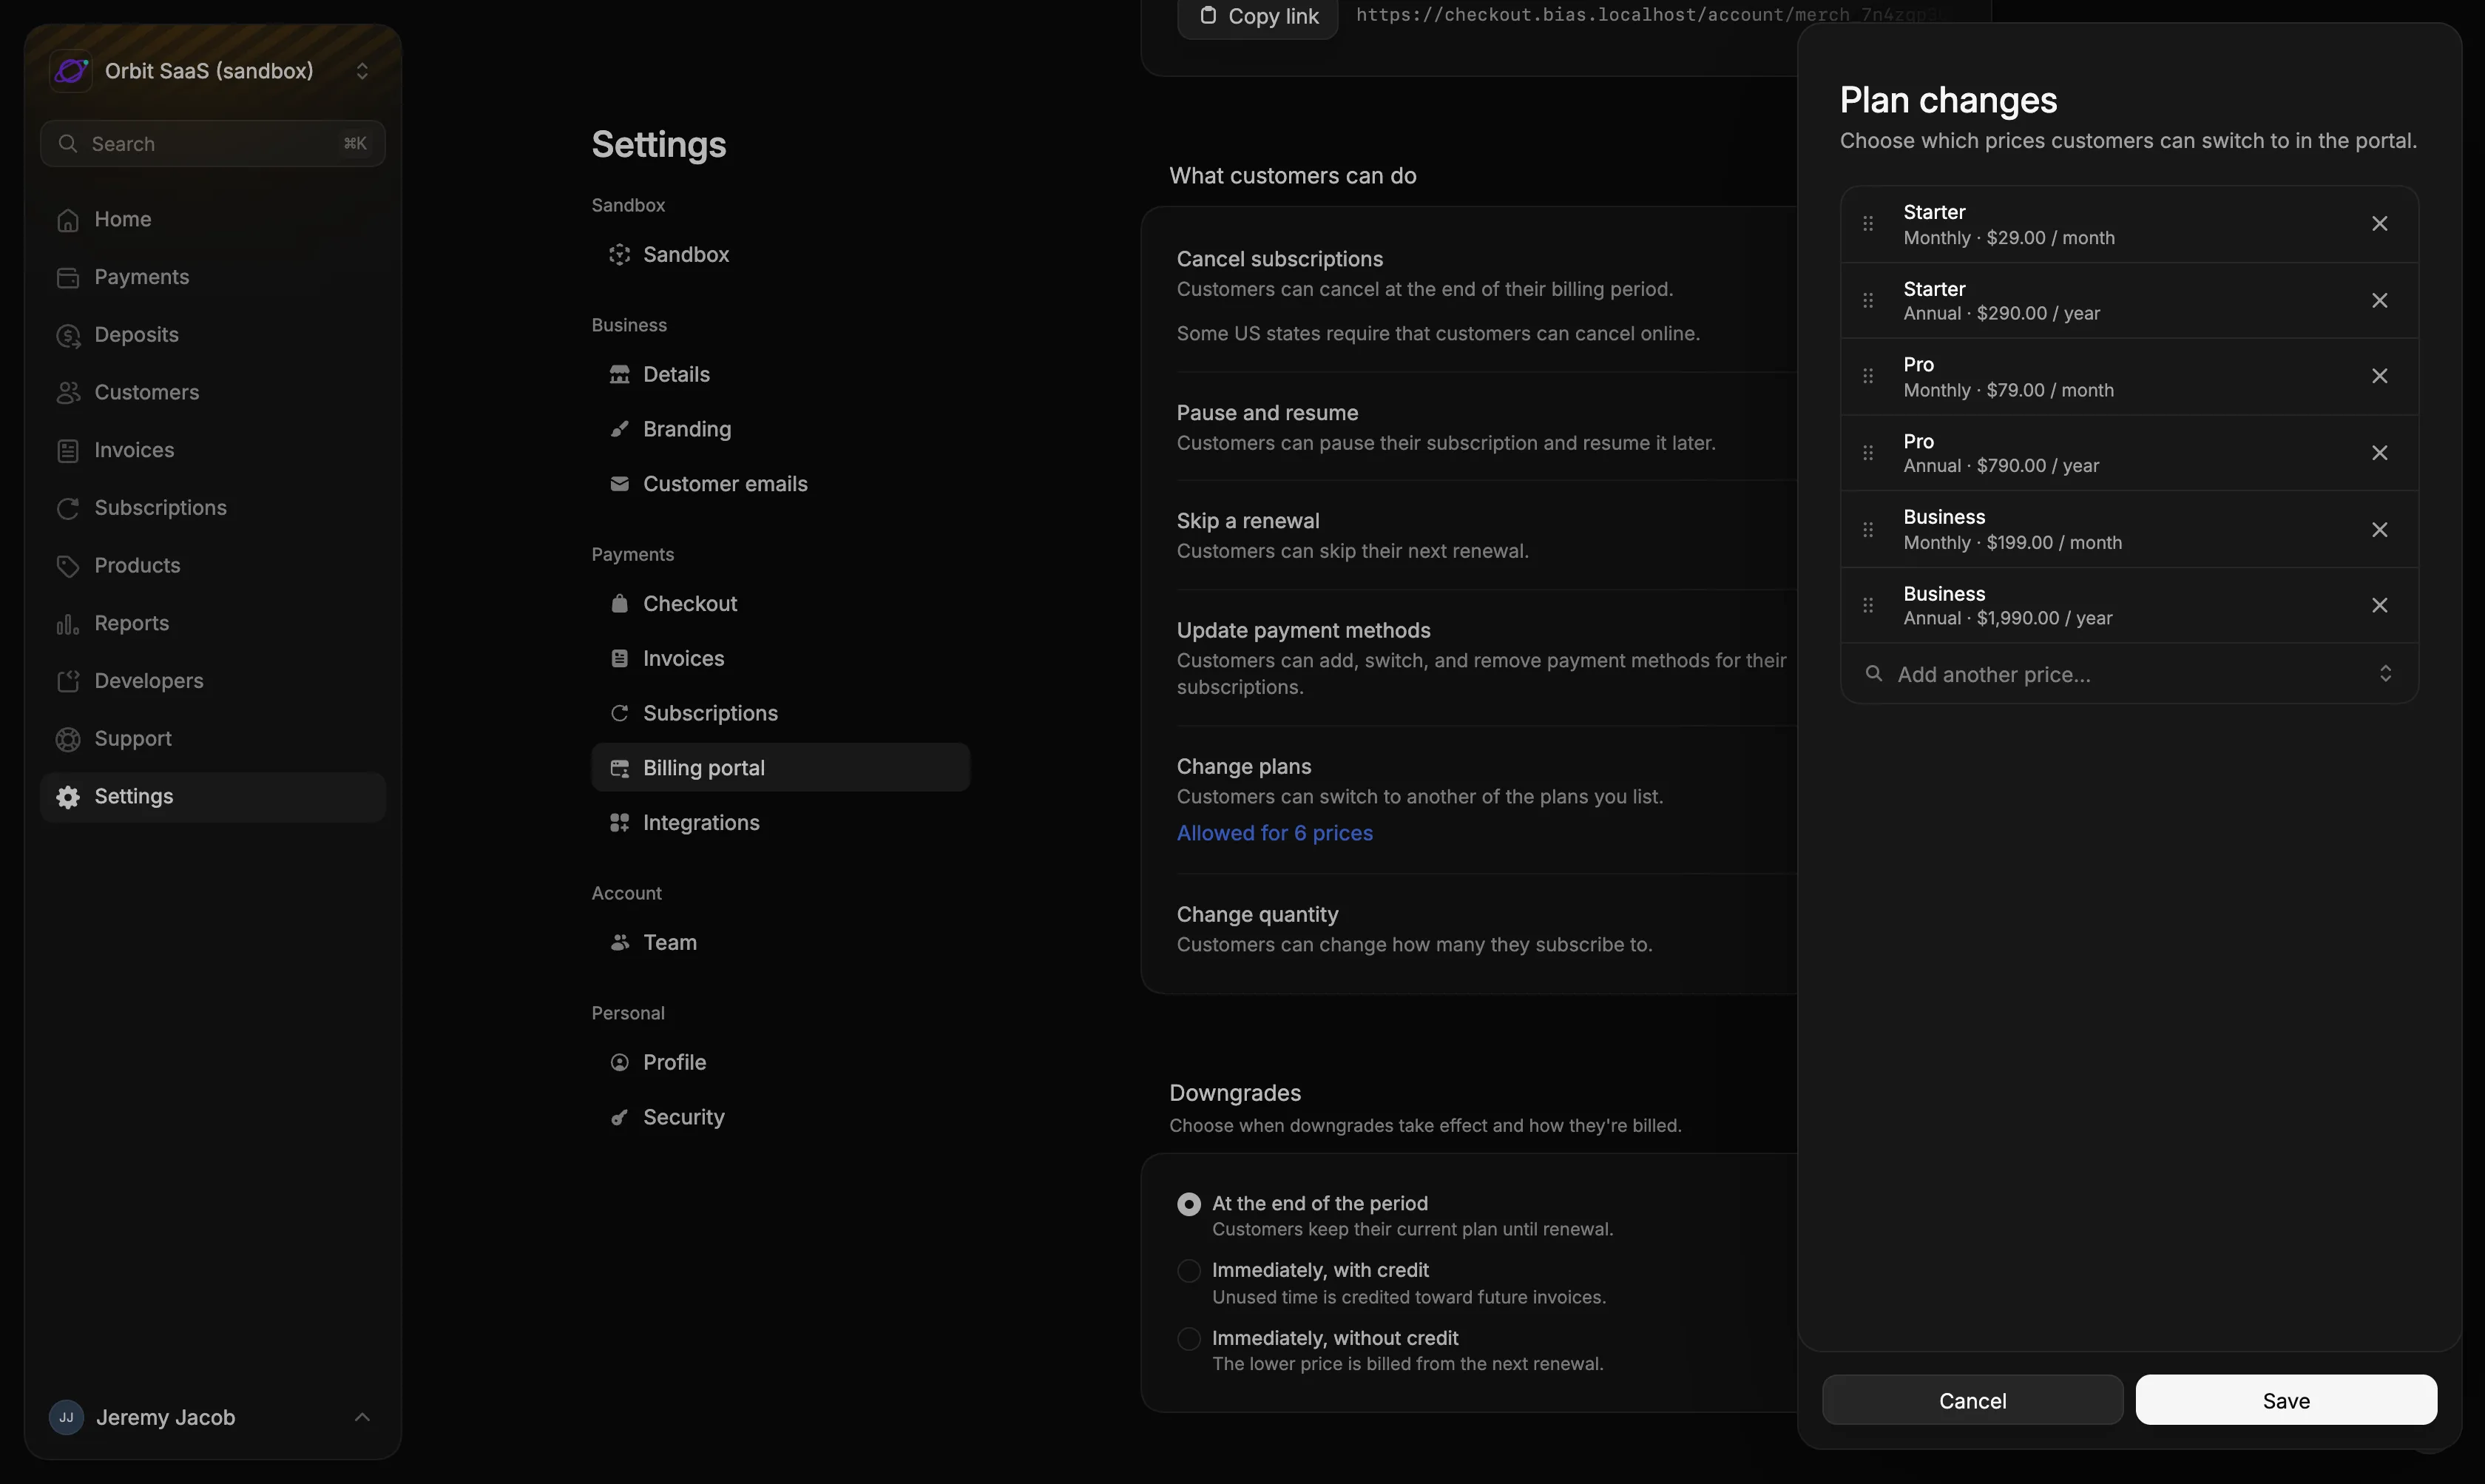
Task: Remove the Starter Monthly $29.00 price
Action: click(x=2379, y=224)
